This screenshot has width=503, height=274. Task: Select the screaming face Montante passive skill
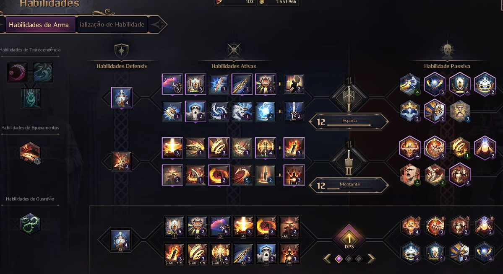[409, 175]
